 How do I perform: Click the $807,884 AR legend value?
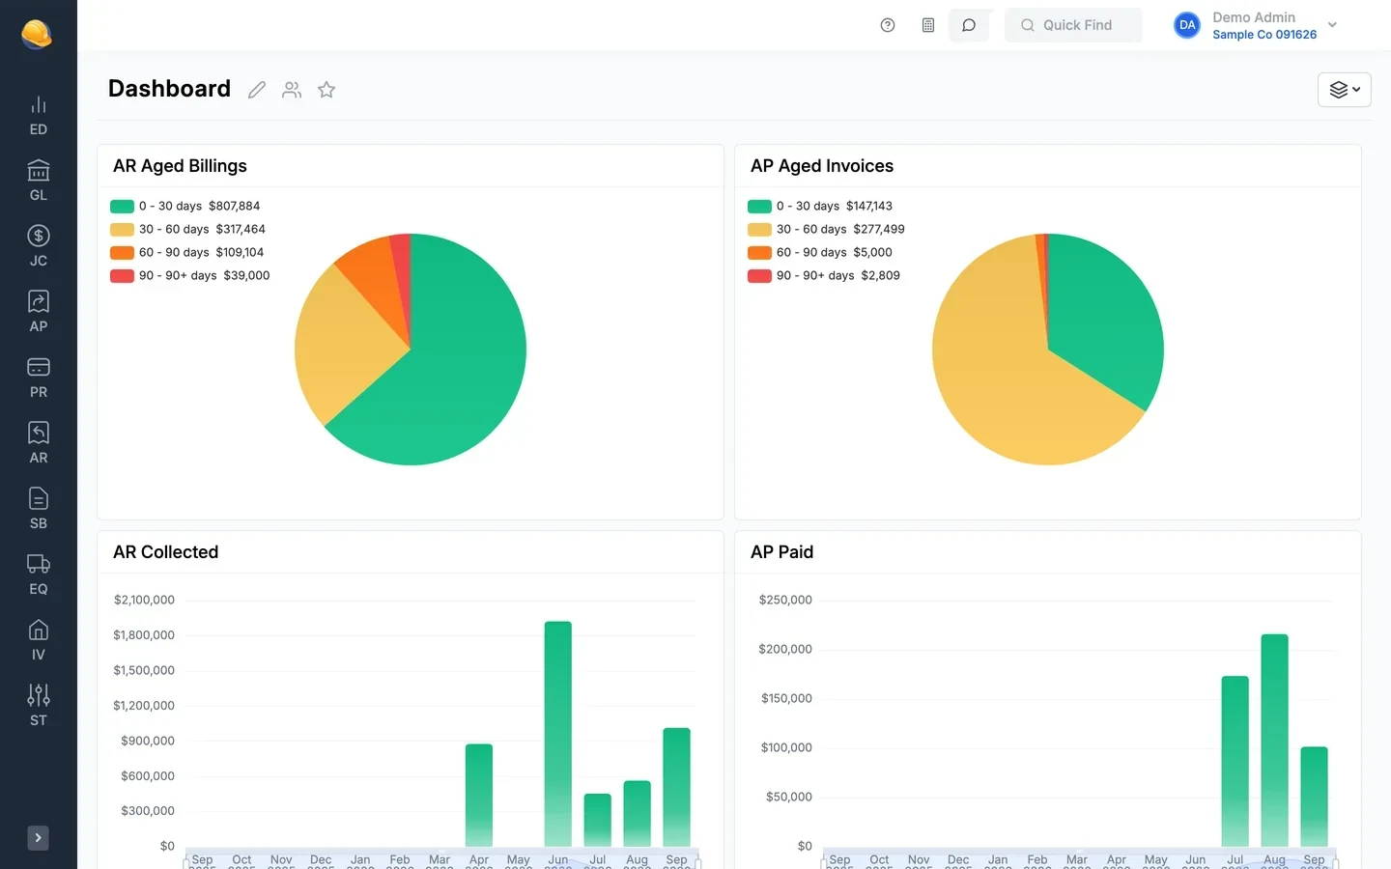coord(234,206)
